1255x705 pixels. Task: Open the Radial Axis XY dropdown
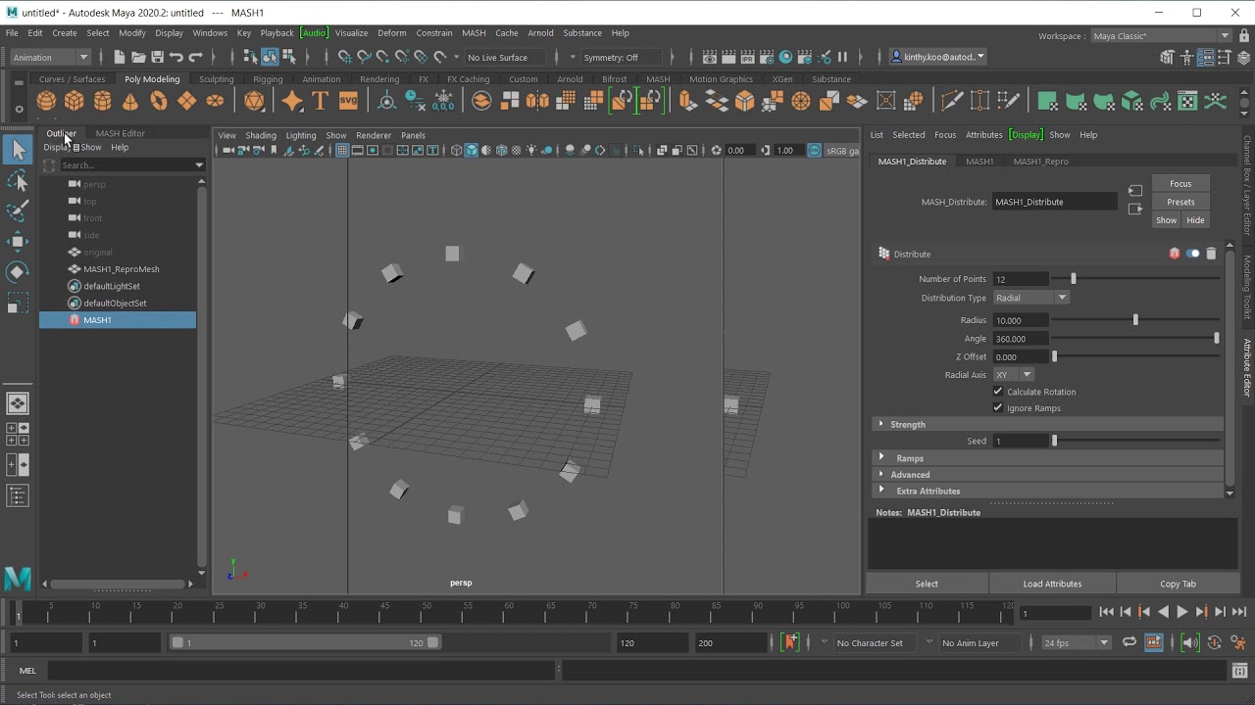coord(1014,375)
